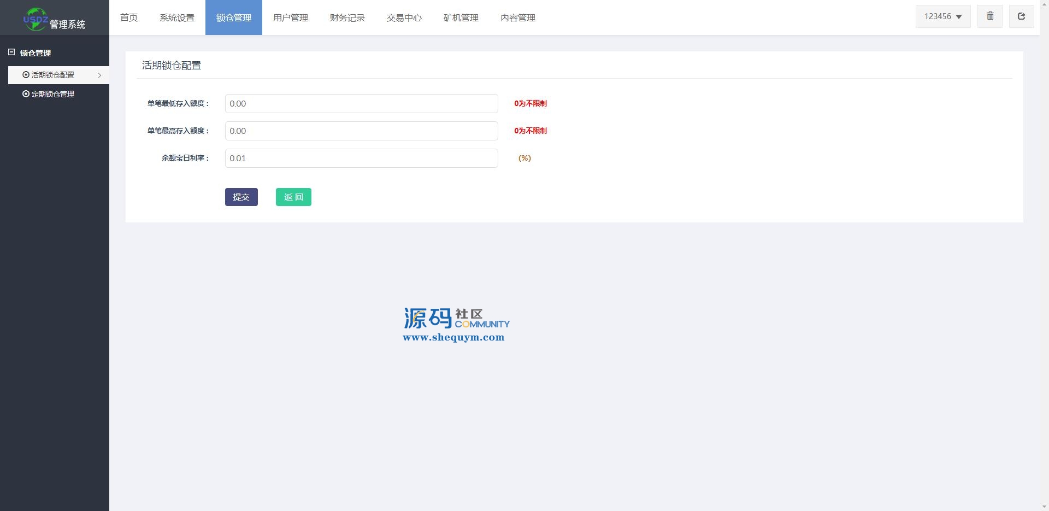1049x511 pixels.
Task: Select 活期锁仓配置 in the sidebar
Action: coord(58,75)
